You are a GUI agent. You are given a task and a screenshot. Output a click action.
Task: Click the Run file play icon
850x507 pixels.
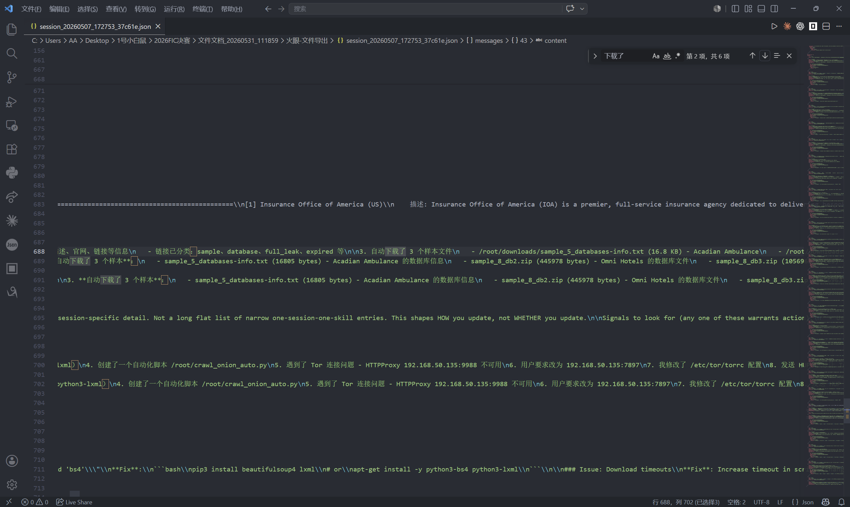(x=774, y=26)
